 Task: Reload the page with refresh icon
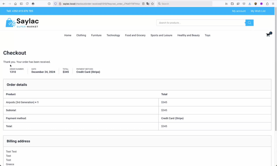coord(27,4)
